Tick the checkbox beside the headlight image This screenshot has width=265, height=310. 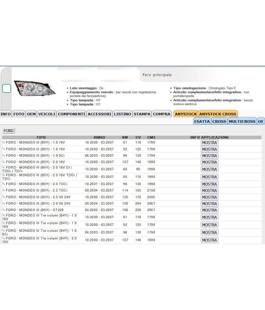[x=7, y=89]
